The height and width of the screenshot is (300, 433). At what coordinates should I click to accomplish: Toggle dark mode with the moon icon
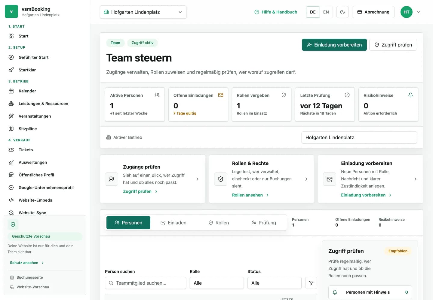[342, 12]
